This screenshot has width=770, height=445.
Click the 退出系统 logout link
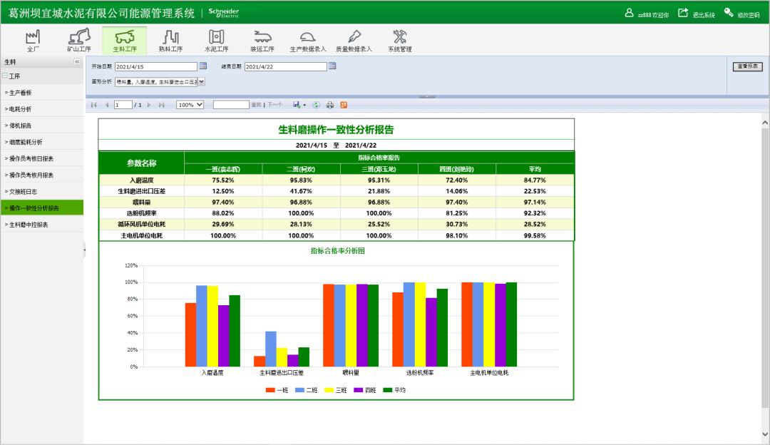coord(696,14)
